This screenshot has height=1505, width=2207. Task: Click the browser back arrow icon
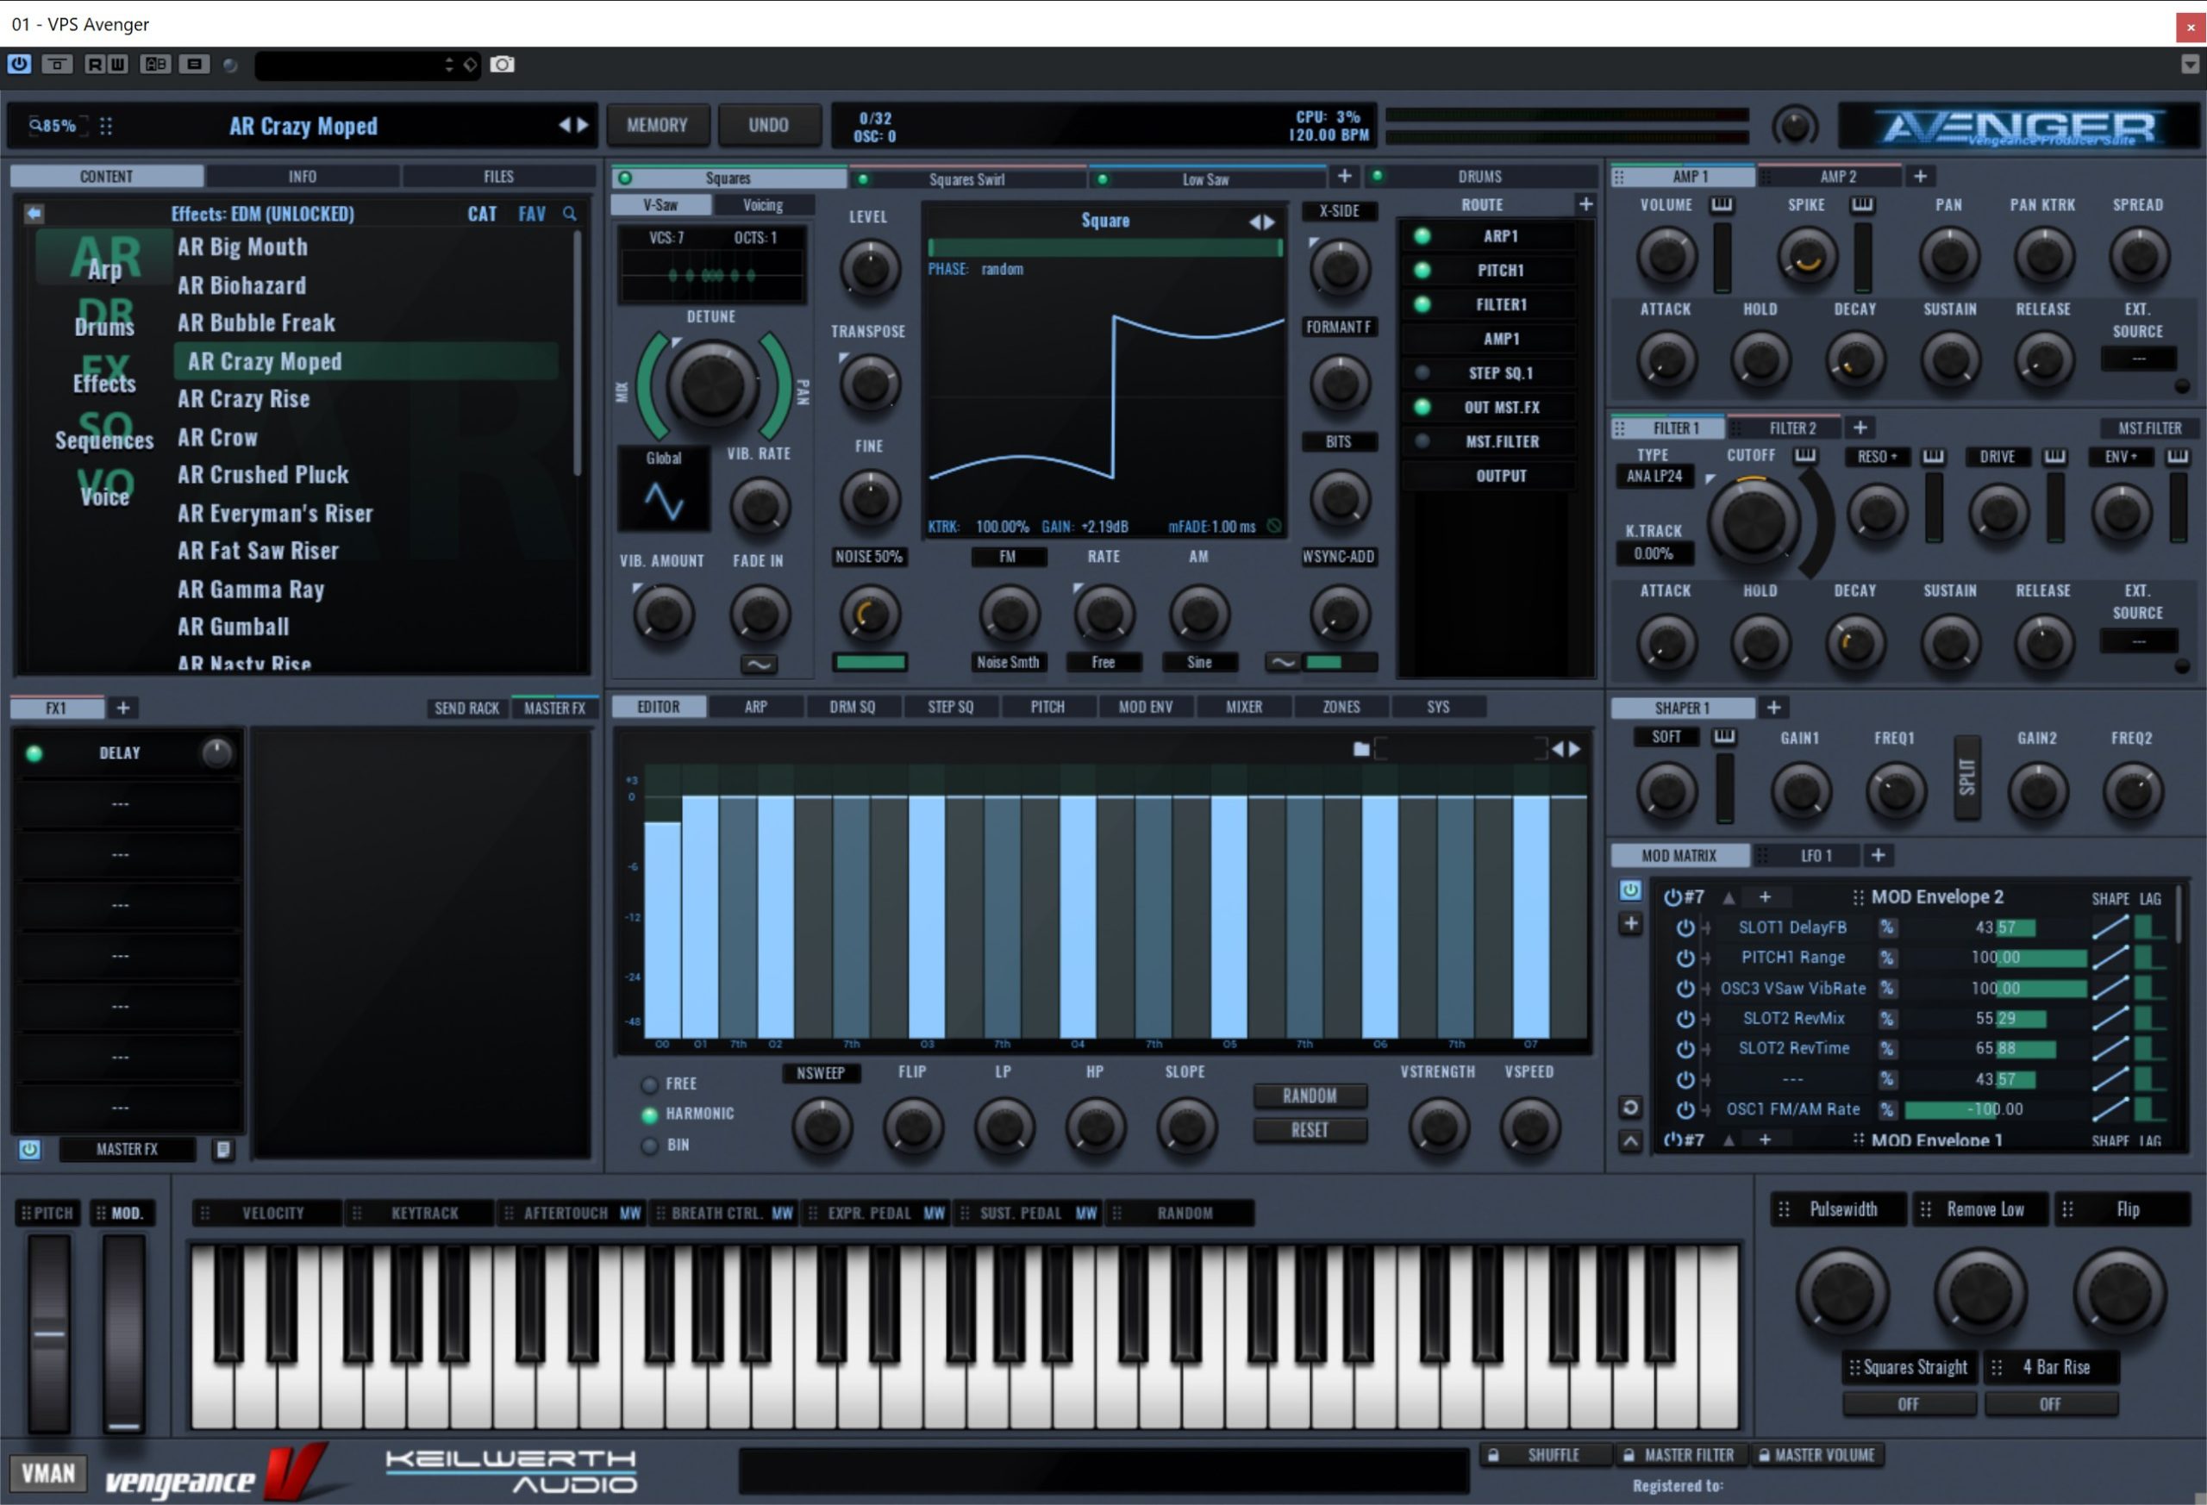coord(34,214)
